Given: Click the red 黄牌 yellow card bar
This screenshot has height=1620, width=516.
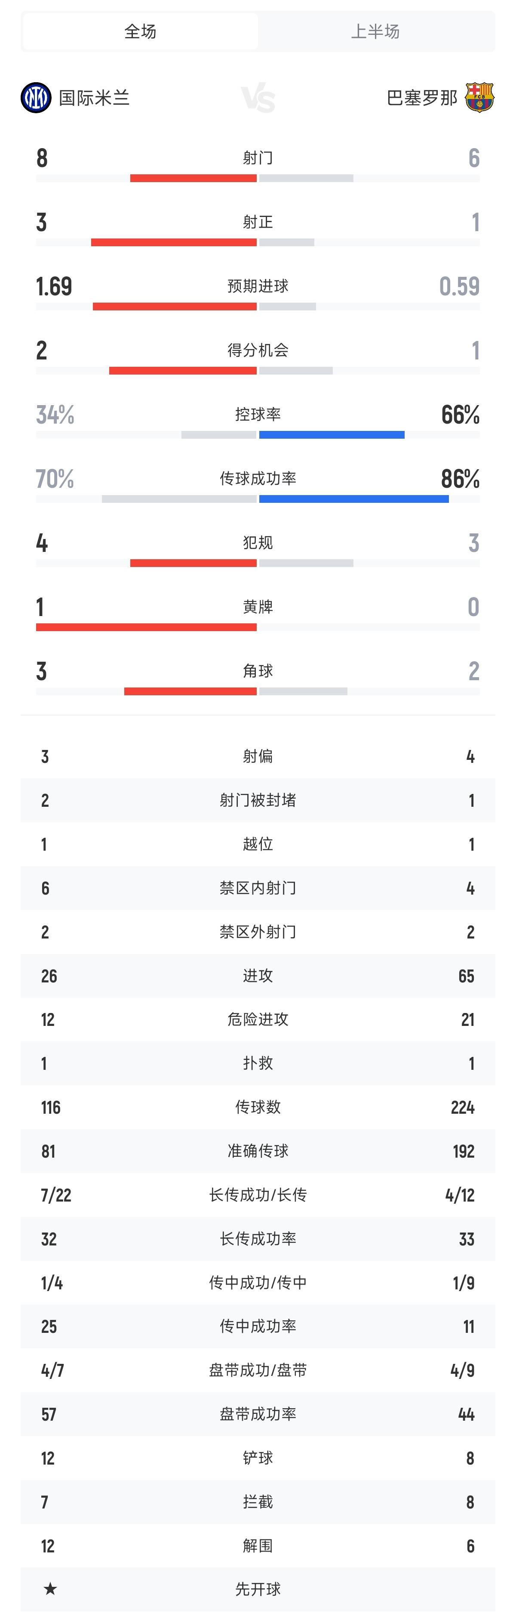Looking at the screenshot, I should (x=146, y=628).
